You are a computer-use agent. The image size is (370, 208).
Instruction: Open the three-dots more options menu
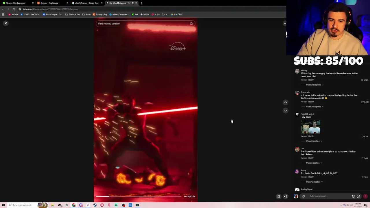pos(285,23)
